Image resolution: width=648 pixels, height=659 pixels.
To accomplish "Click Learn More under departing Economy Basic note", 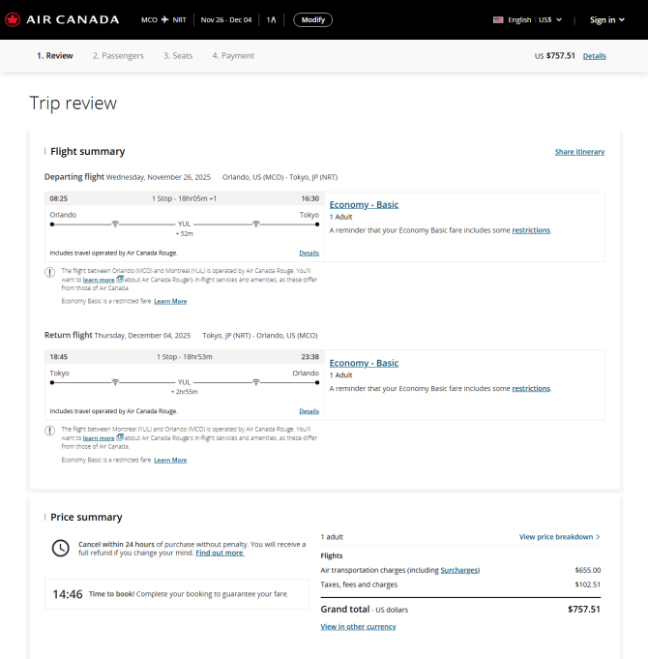I will point(170,301).
